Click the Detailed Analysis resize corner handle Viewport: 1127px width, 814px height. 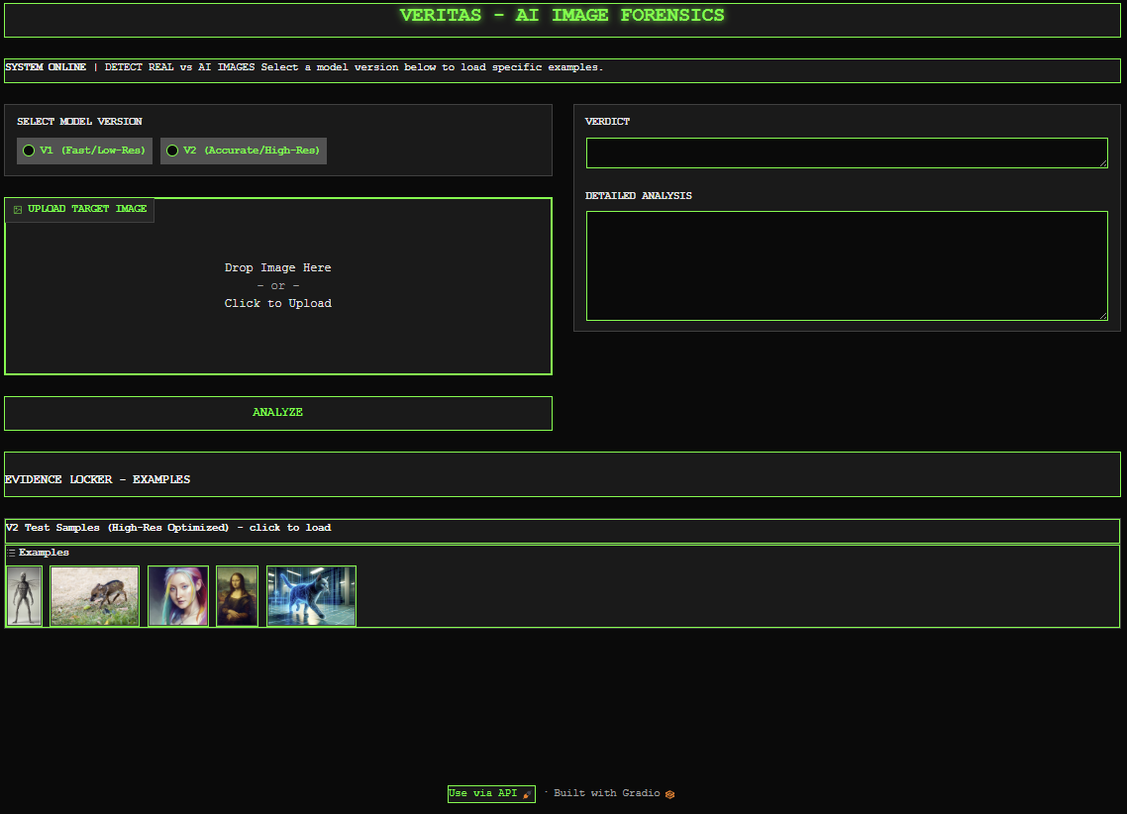point(1102,316)
